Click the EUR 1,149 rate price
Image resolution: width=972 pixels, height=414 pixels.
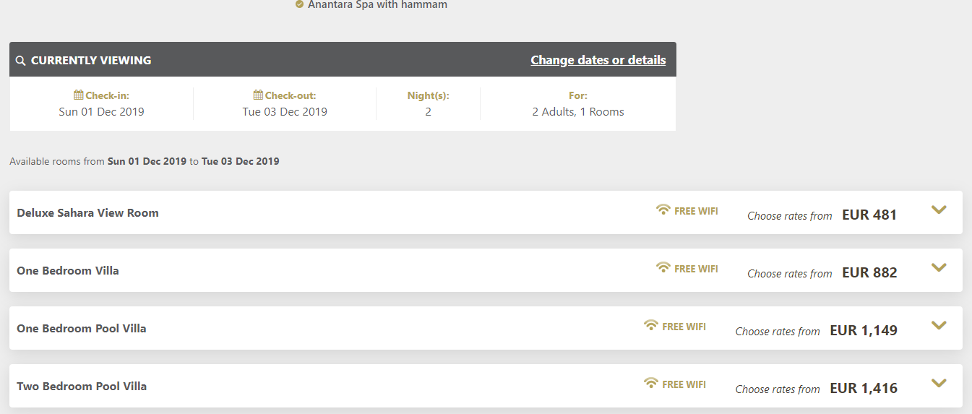point(864,331)
